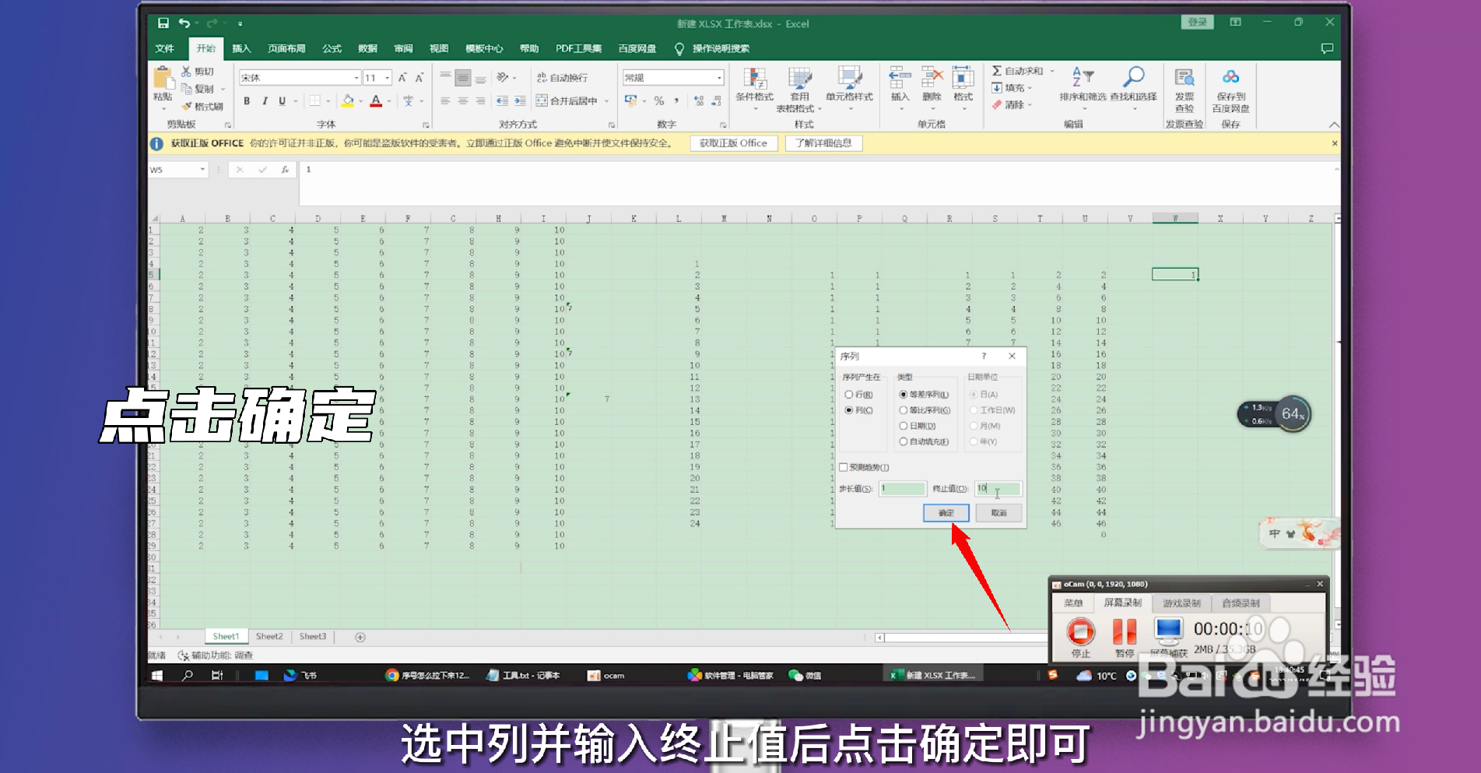
Task: Select the Sheet2 worksheet tab
Action: click(x=268, y=636)
